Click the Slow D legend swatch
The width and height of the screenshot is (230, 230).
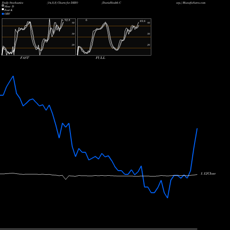tap(3, 6)
